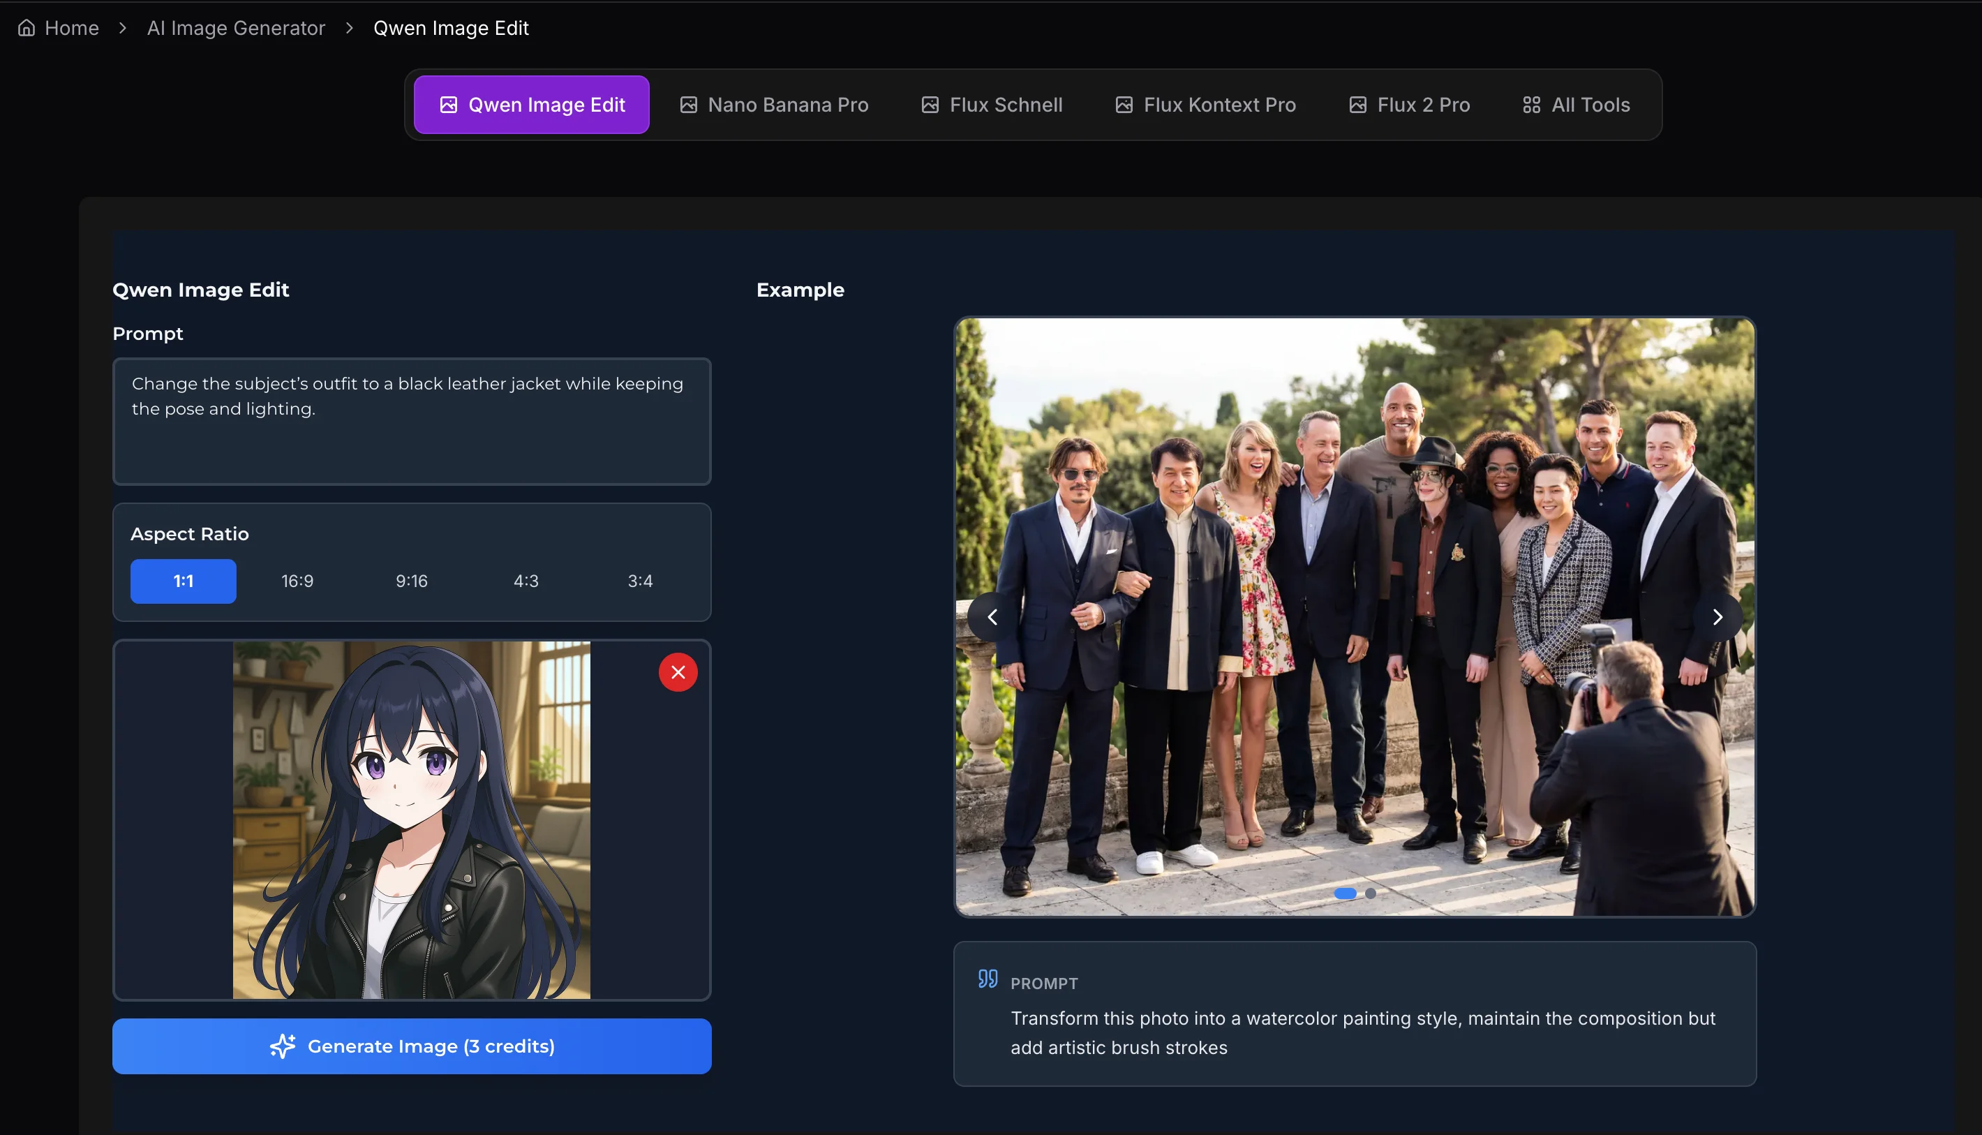This screenshot has width=1982, height=1135.
Task: Show previous example with left arrow
Action: pyautogui.click(x=992, y=617)
